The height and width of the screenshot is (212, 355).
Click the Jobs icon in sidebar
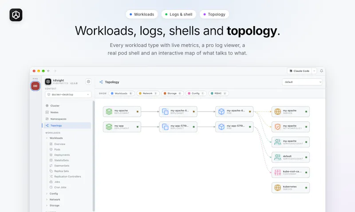tap(51, 182)
